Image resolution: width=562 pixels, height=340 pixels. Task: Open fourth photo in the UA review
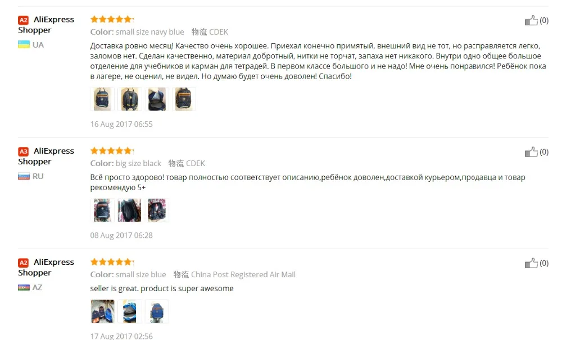pyautogui.click(x=184, y=99)
